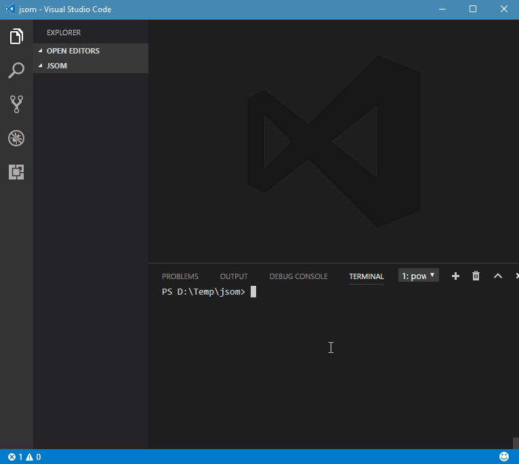Viewport: 519px width, 464px height.
Task: Open the Source Control view
Action: pos(16,104)
